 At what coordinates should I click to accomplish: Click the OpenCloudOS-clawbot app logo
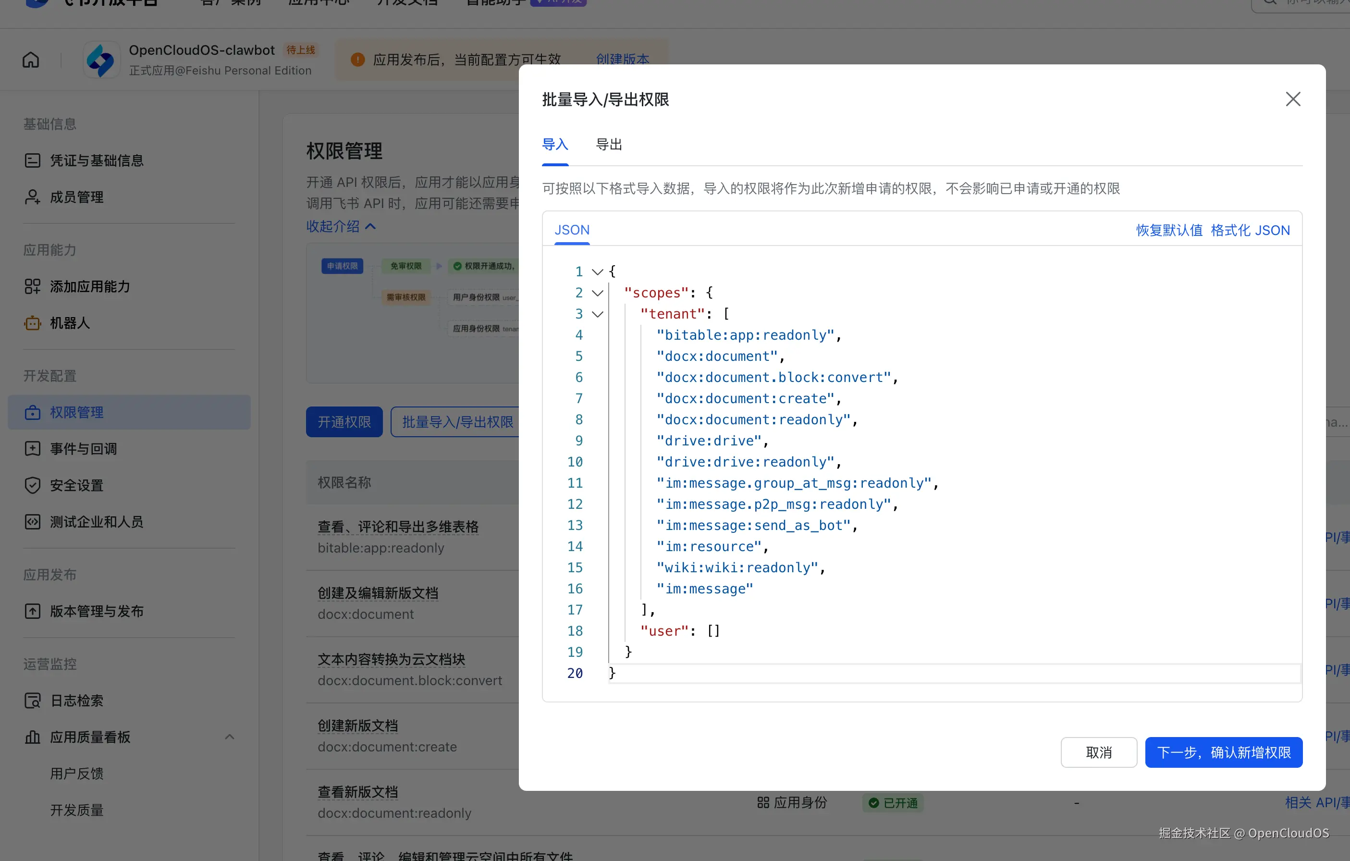[101, 60]
